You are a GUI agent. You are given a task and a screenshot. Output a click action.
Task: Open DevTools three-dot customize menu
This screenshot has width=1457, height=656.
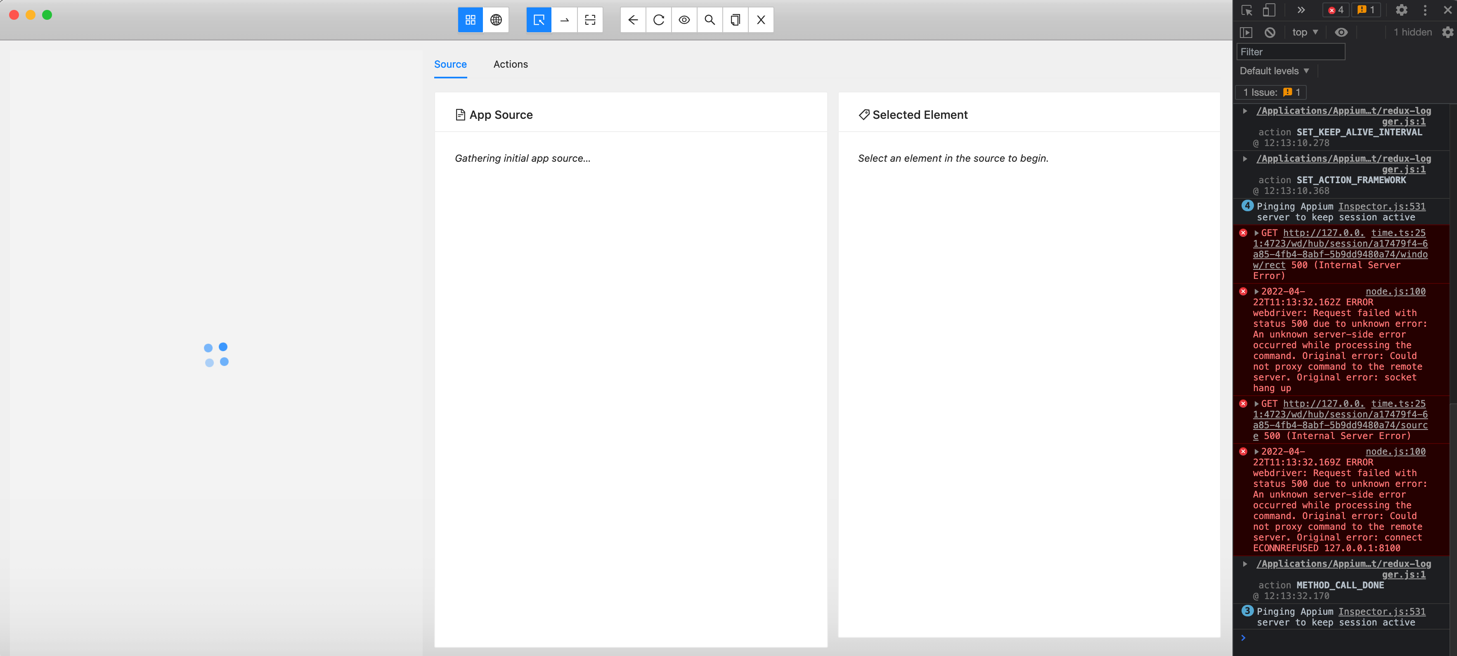point(1425,10)
